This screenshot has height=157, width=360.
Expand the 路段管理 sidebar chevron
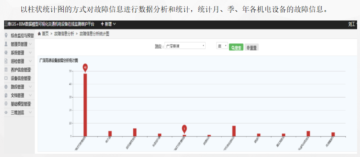click(x=30, y=87)
